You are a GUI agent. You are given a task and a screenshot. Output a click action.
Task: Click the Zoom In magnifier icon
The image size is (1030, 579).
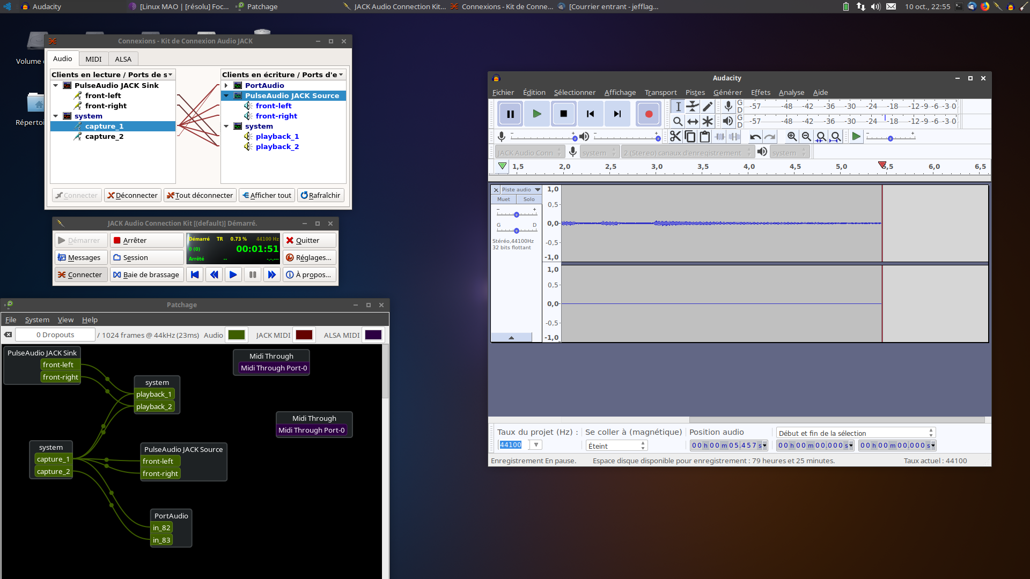(792, 137)
